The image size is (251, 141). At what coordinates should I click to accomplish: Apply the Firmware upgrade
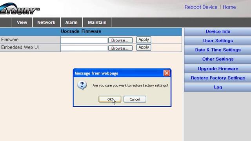[144, 40]
